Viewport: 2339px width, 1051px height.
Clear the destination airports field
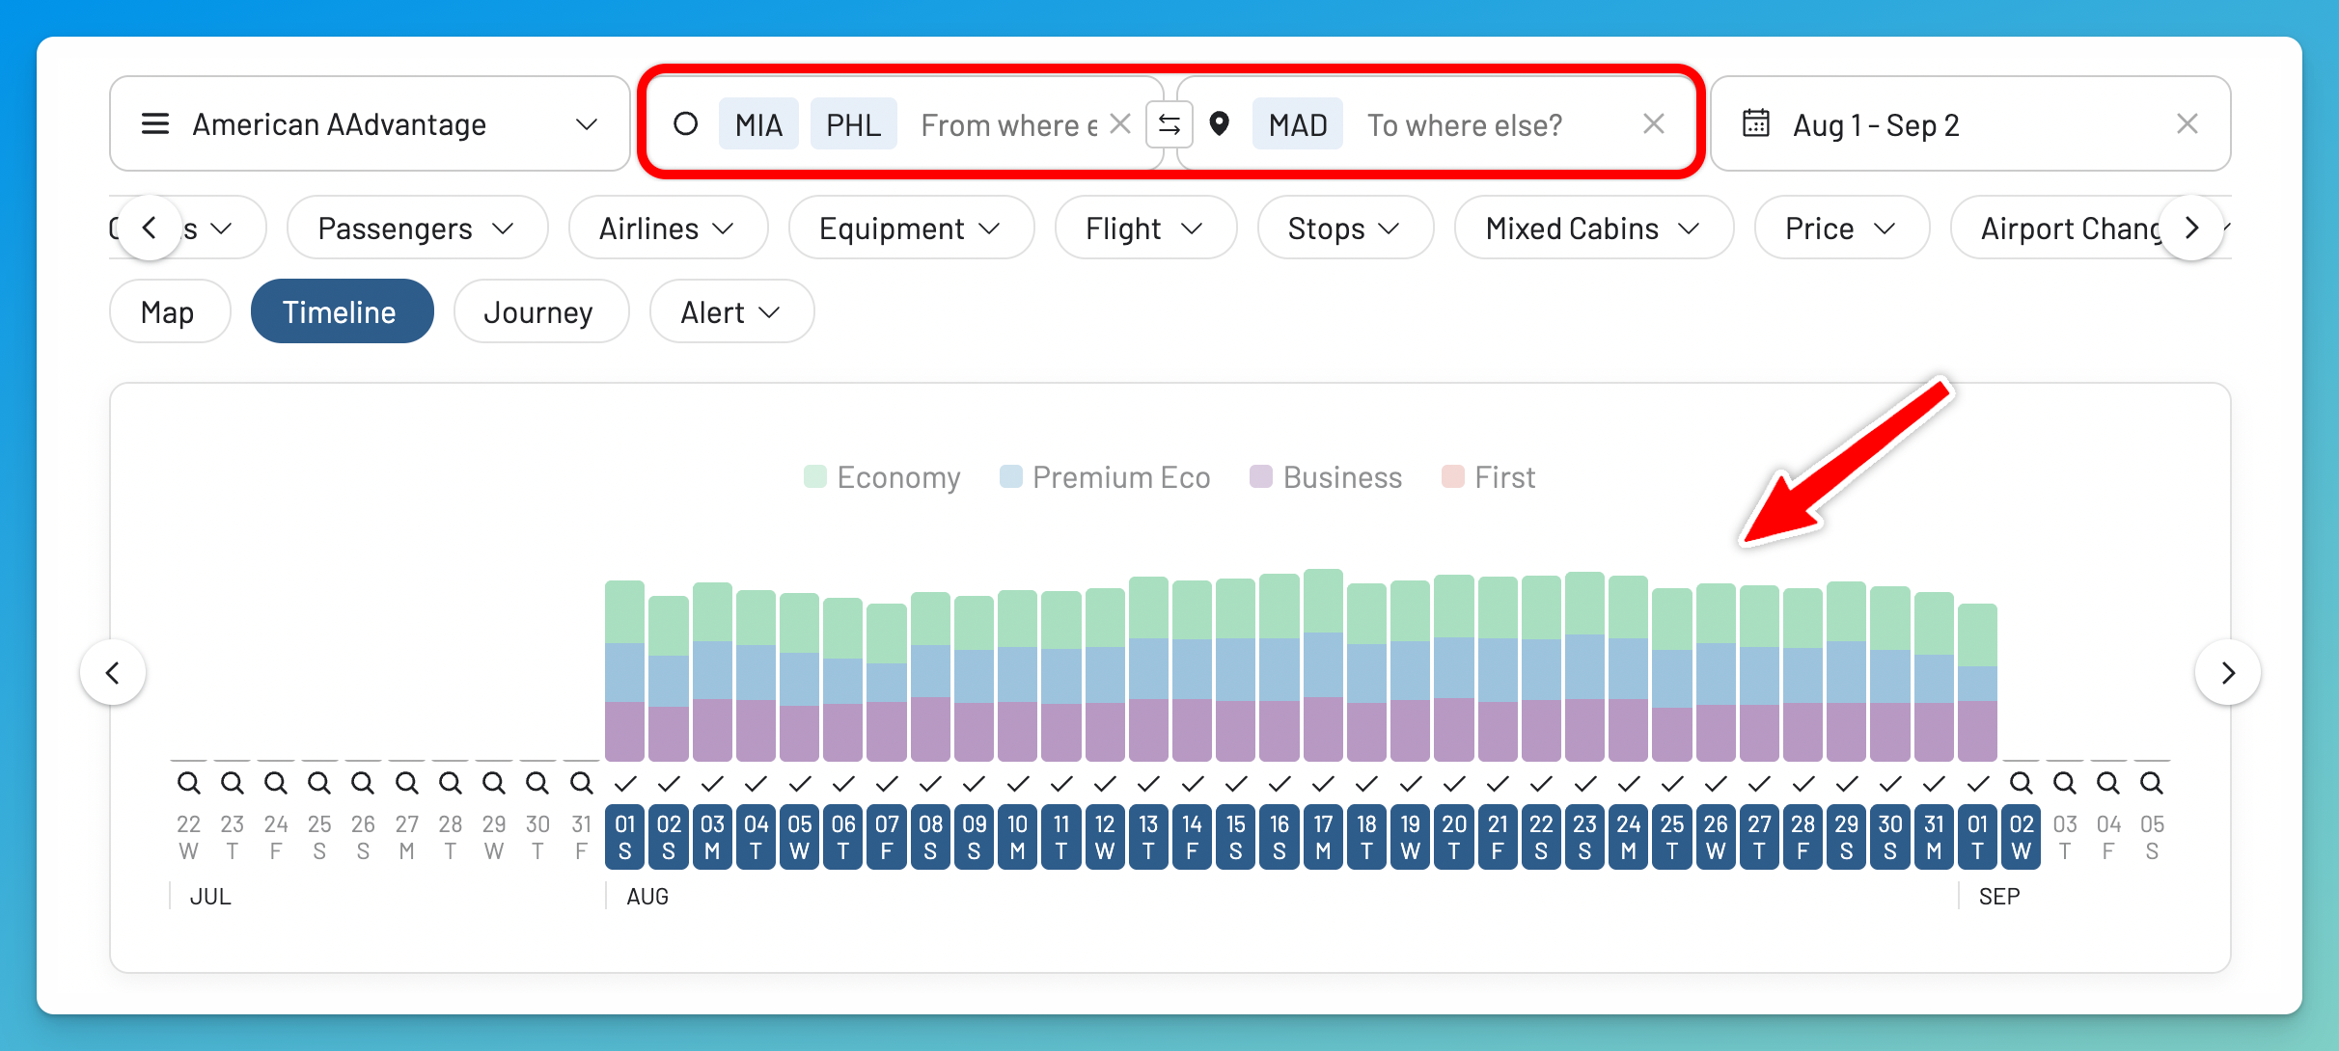point(1654,123)
